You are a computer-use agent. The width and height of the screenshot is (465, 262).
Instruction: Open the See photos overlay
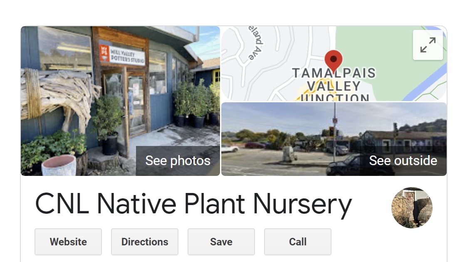pyautogui.click(x=178, y=161)
